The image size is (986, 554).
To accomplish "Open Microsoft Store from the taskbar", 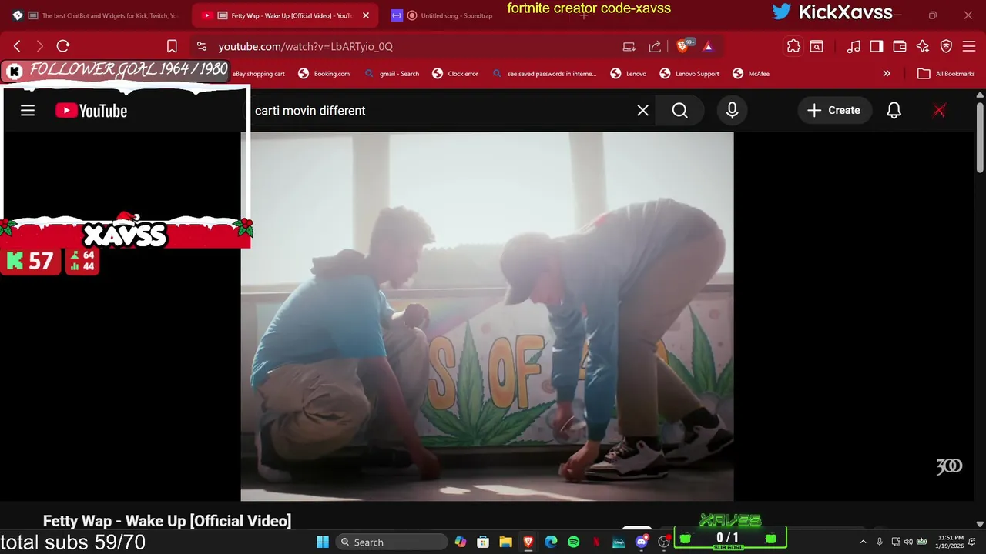I will click(483, 542).
